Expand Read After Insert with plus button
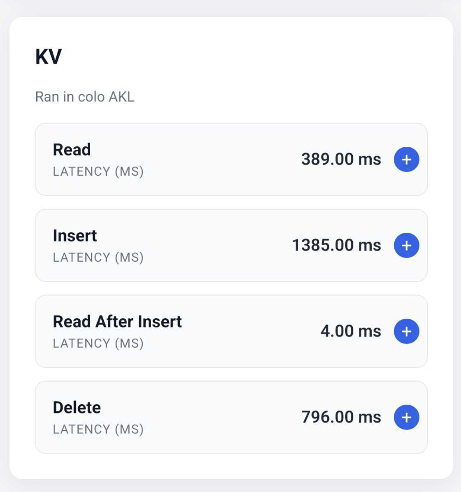Screen dimensions: 461x492 [406, 331]
